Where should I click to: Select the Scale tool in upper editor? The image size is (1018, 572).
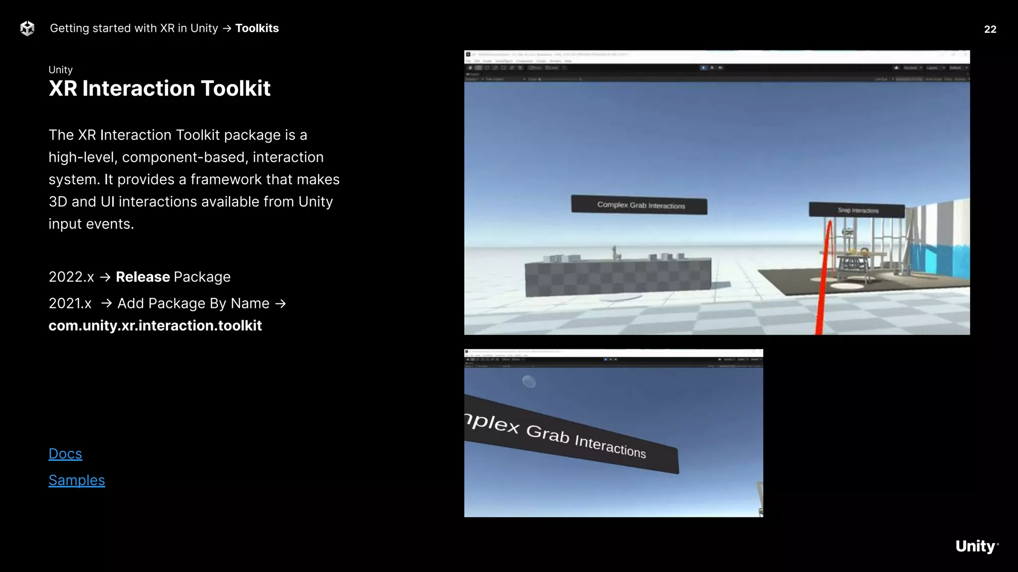coord(495,68)
